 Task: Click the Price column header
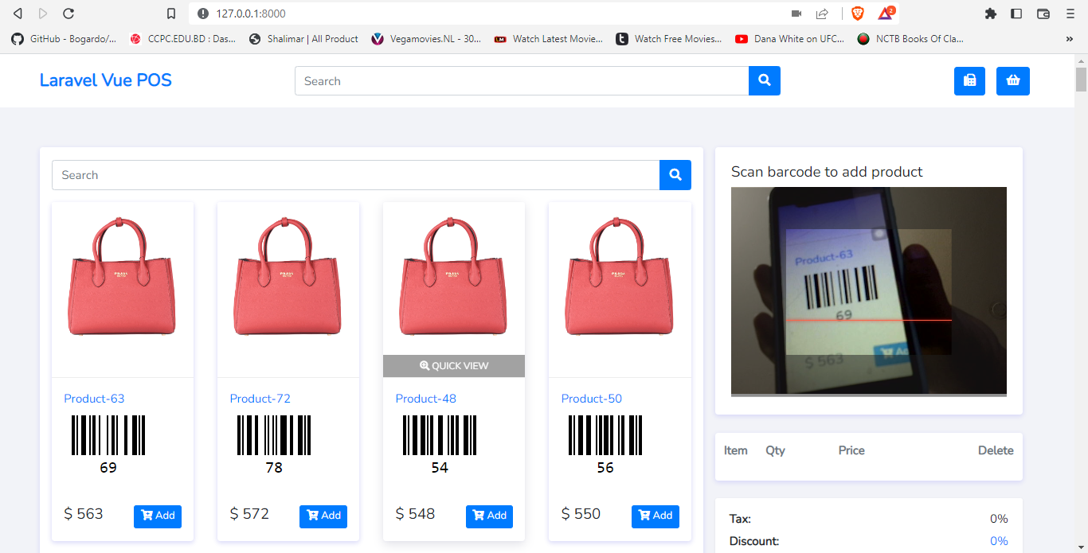[851, 450]
